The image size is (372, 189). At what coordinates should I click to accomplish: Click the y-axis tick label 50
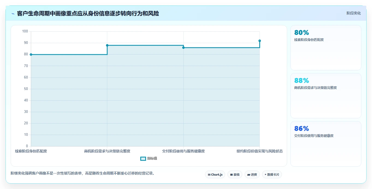pos(26,89)
